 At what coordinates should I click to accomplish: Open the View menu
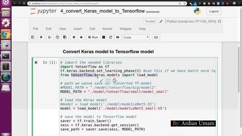pos(62,29)
